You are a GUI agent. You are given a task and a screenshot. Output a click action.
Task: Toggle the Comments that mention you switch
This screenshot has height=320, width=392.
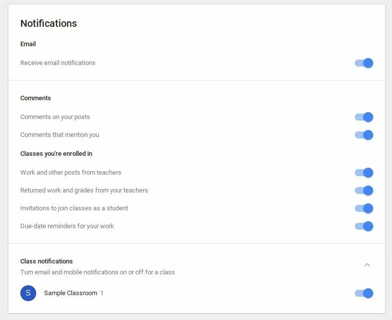(x=364, y=135)
